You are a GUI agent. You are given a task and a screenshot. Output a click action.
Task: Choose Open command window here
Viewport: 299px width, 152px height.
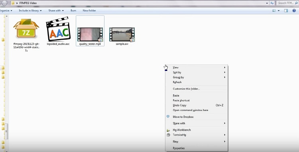coord(197,110)
